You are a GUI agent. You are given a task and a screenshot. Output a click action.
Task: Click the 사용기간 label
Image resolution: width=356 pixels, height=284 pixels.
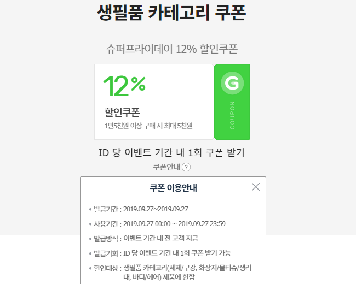tap(107, 223)
